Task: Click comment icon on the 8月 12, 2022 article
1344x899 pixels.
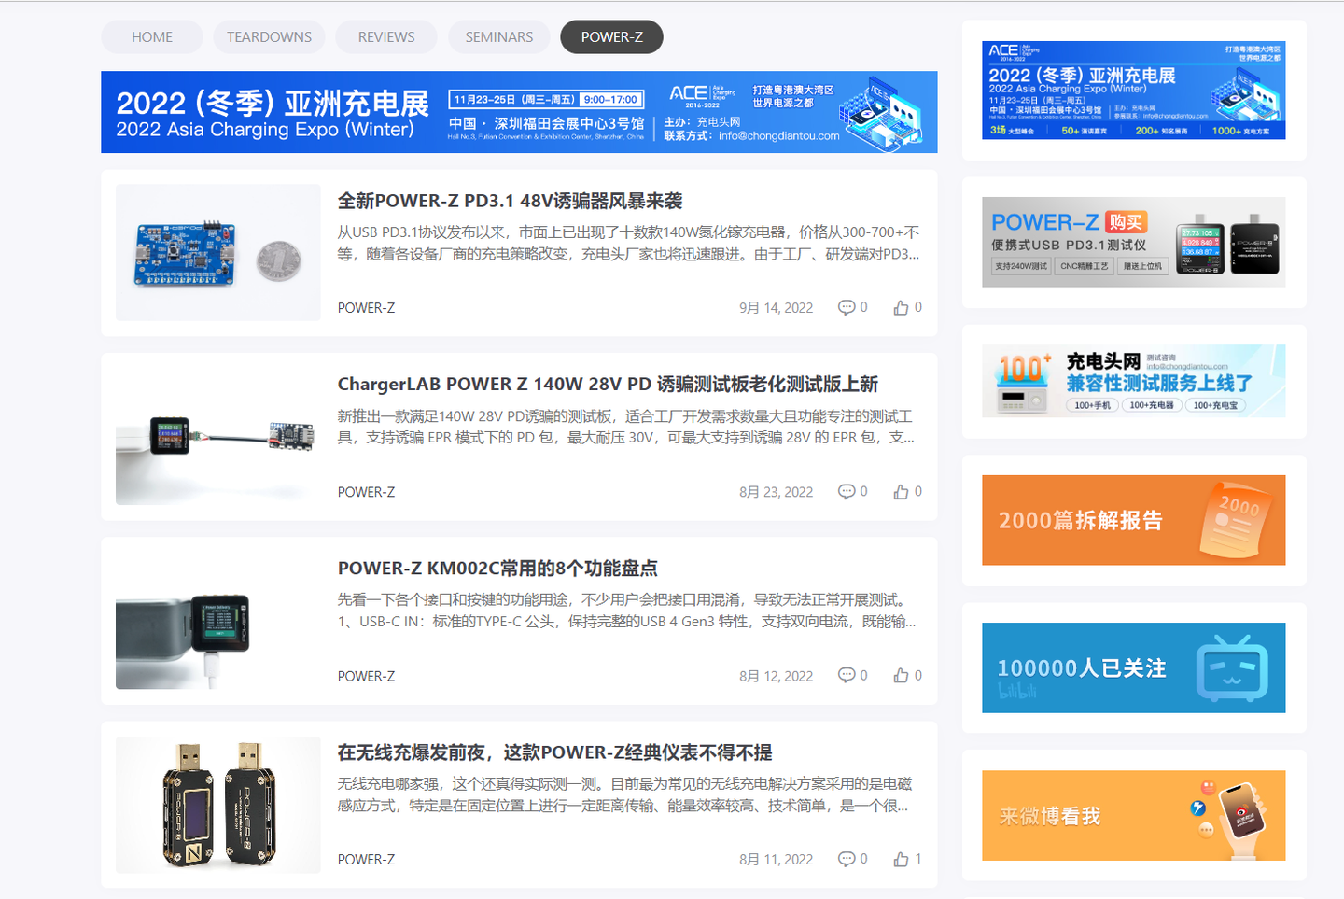Action: 847,675
